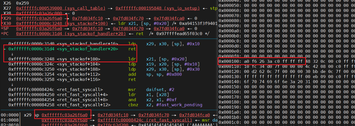Click the green current-instruction arrow marker
This screenshot has width=355, height=126.
[x=5, y=49]
